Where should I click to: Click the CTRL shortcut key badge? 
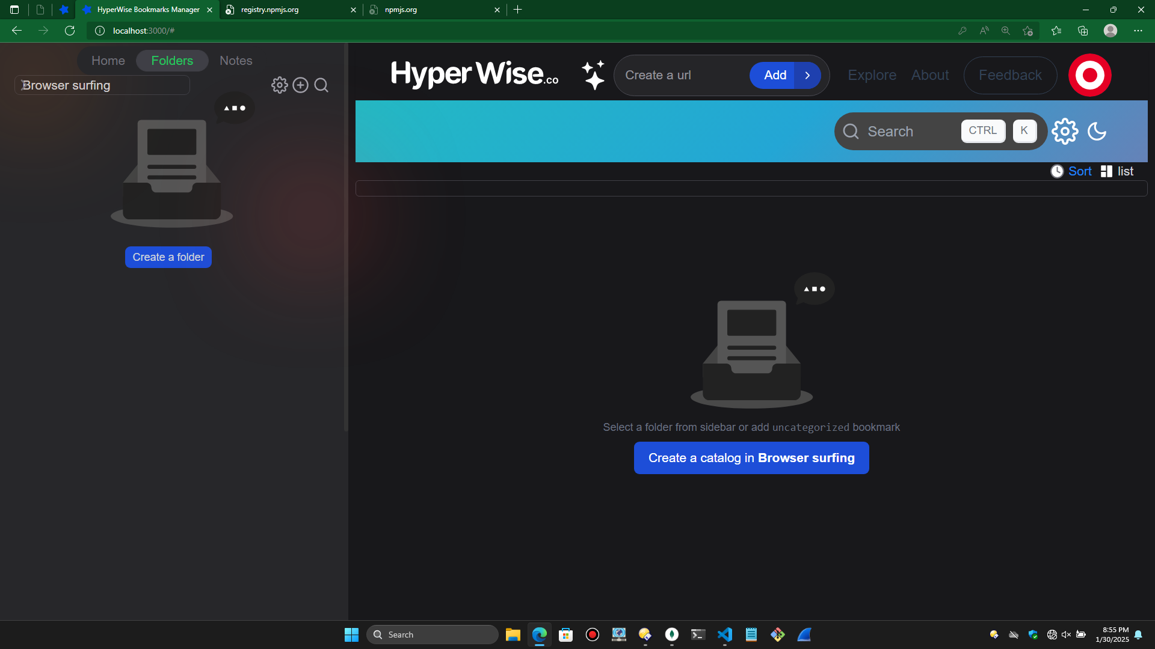(983, 130)
